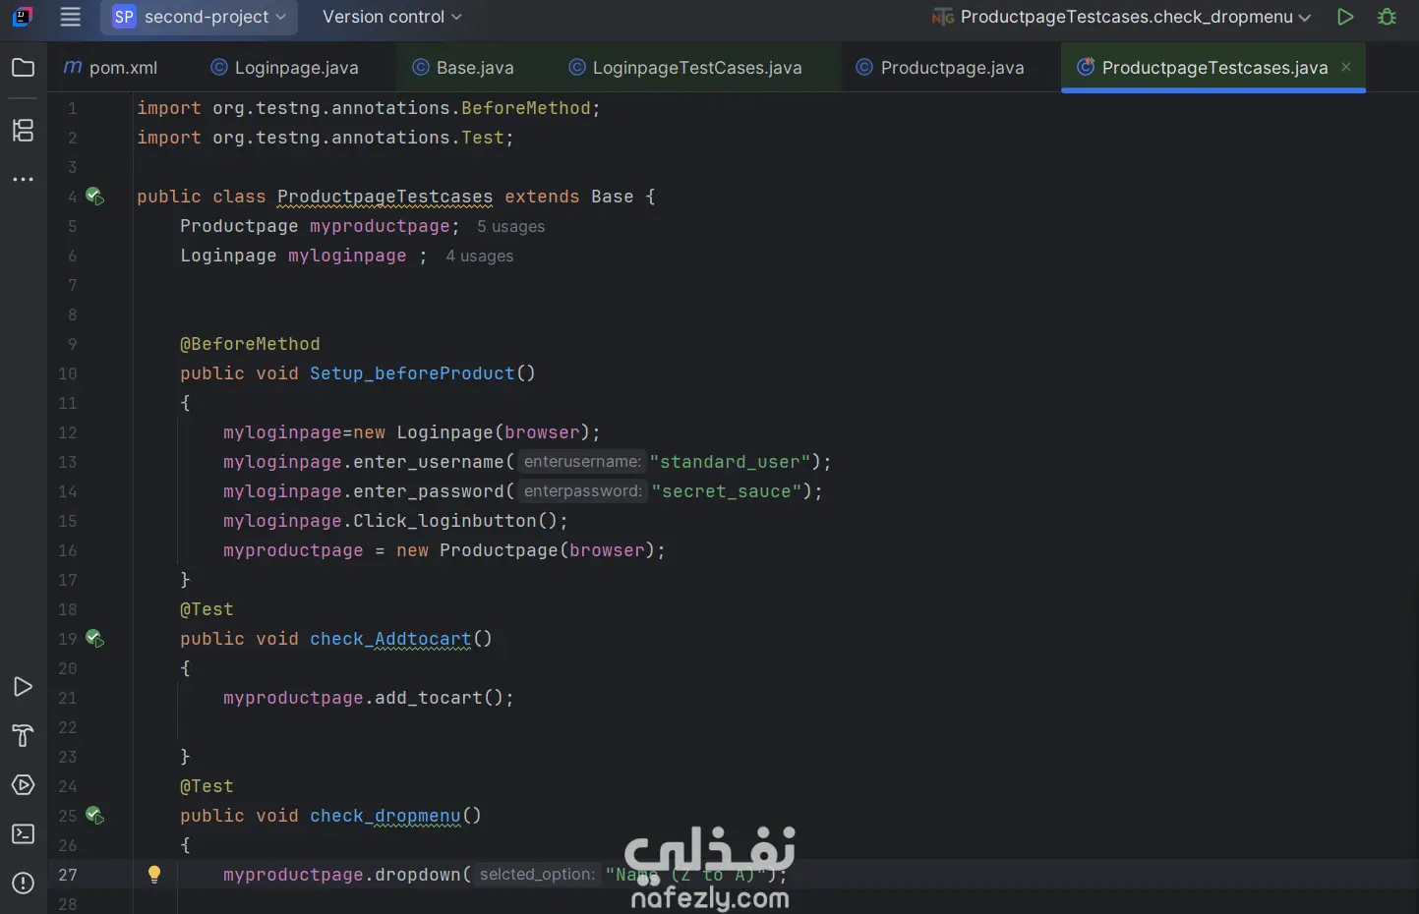
Task: Click the Base.java class file icon
Action: [420, 67]
